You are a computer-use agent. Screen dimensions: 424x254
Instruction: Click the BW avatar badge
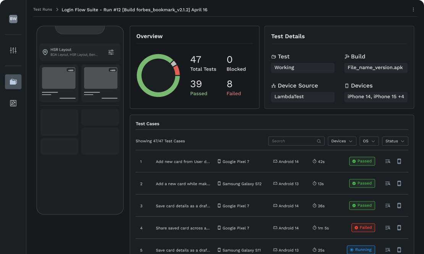13,19
